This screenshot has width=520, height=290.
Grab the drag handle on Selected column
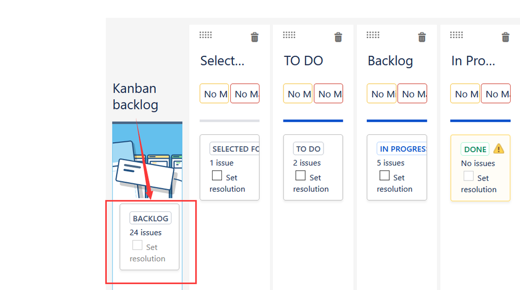click(x=206, y=35)
